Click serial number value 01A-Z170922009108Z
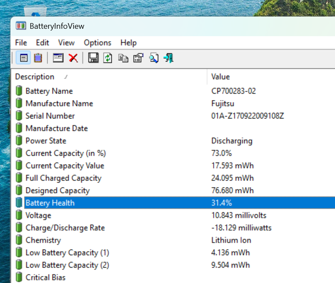Viewport: 335px width, 283px height. pos(248,116)
